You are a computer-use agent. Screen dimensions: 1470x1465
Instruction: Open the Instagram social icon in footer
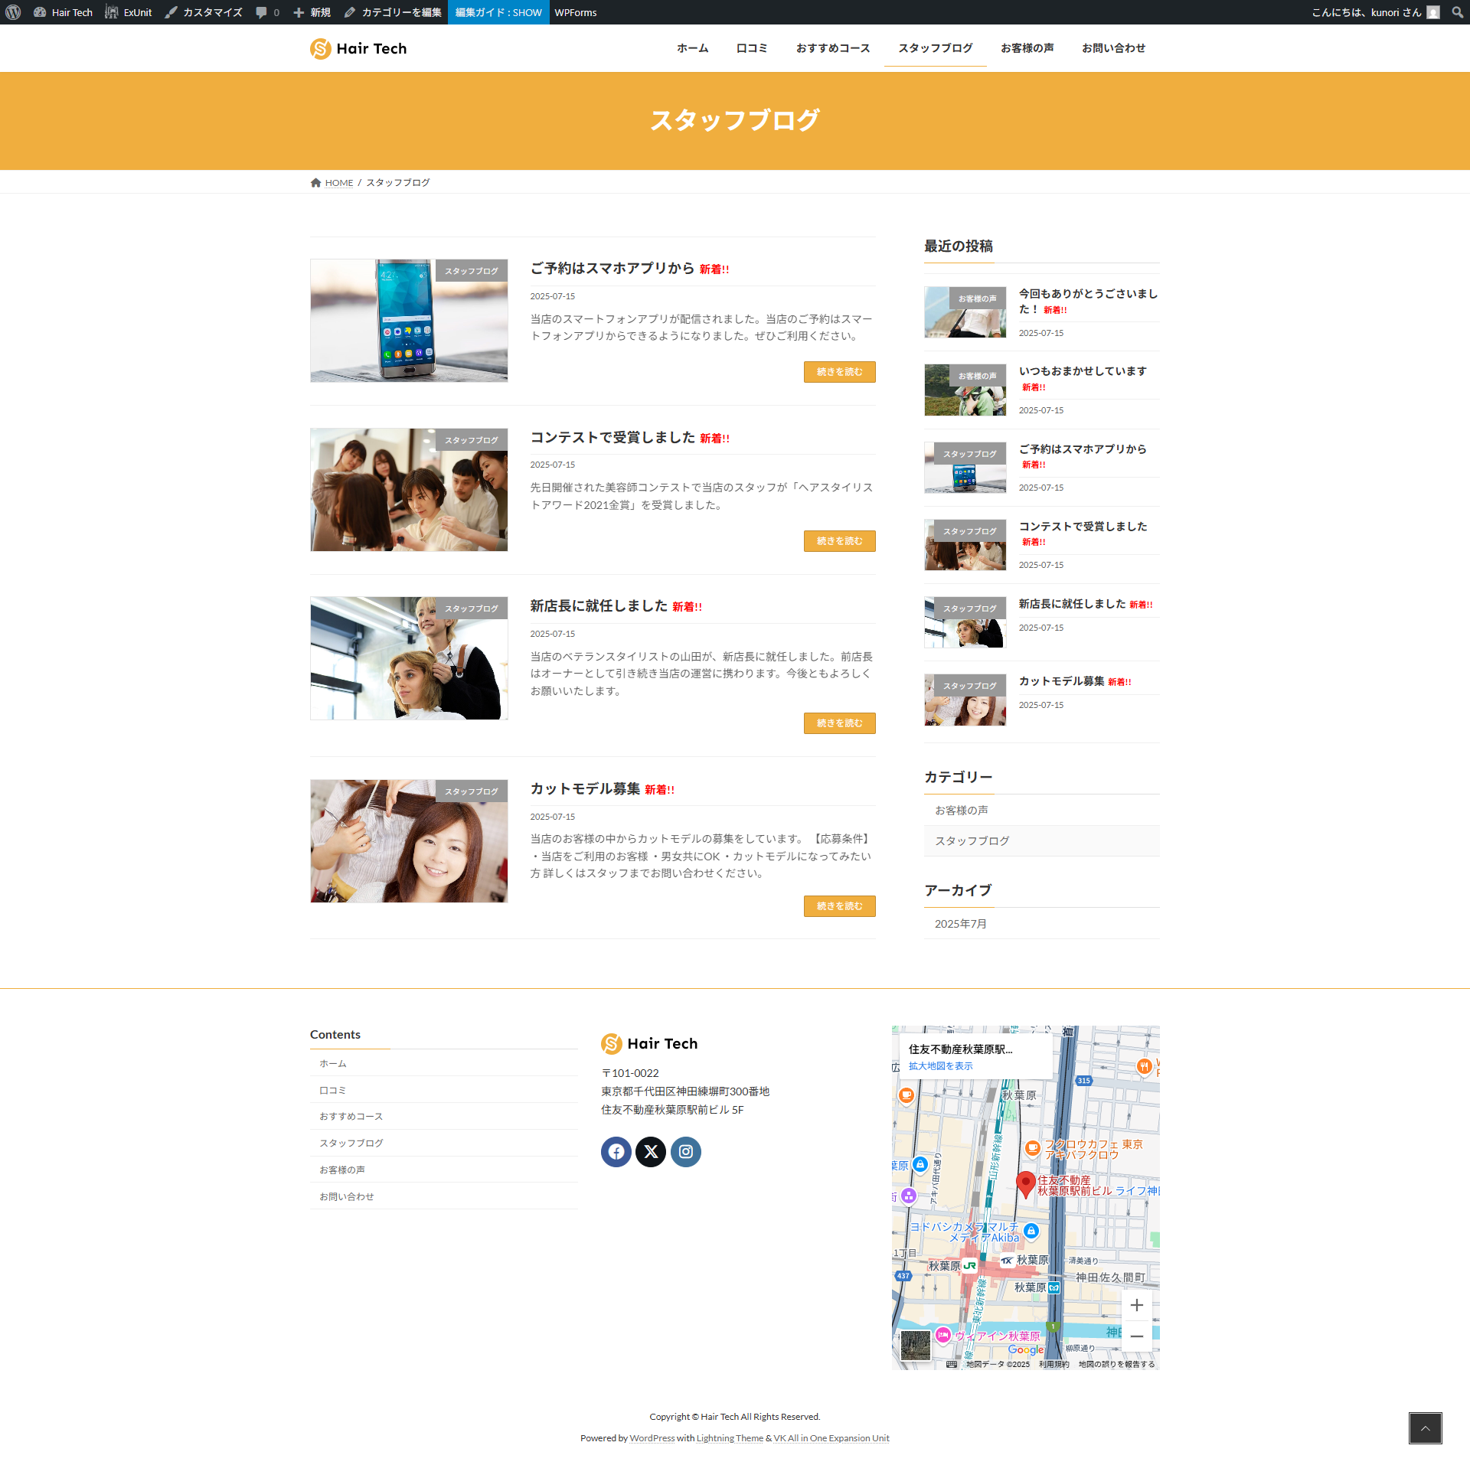(x=686, y=1151)
